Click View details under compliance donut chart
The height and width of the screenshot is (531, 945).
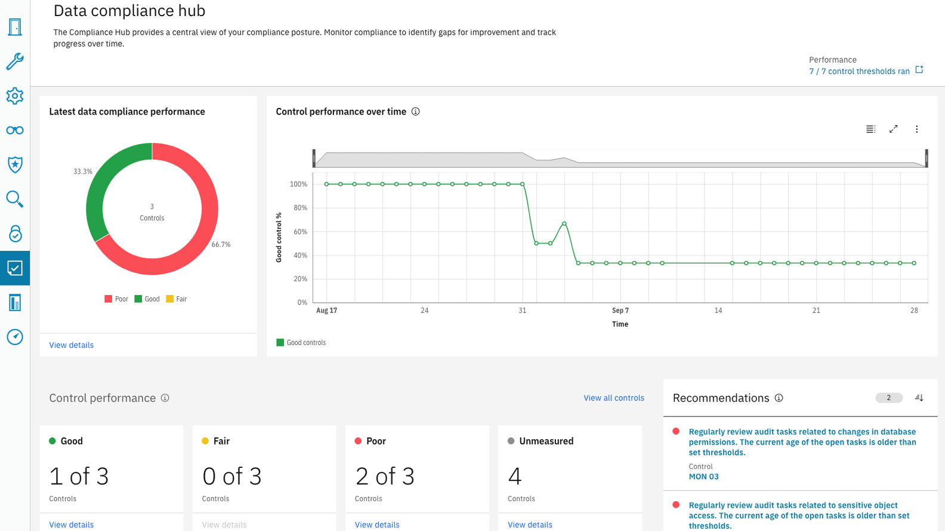point(71,345)
